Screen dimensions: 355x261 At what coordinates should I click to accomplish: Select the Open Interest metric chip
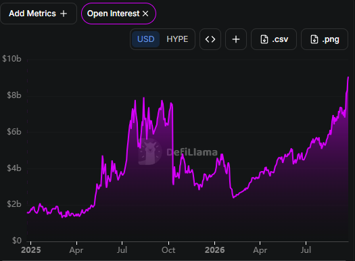(x=118, y=14)
